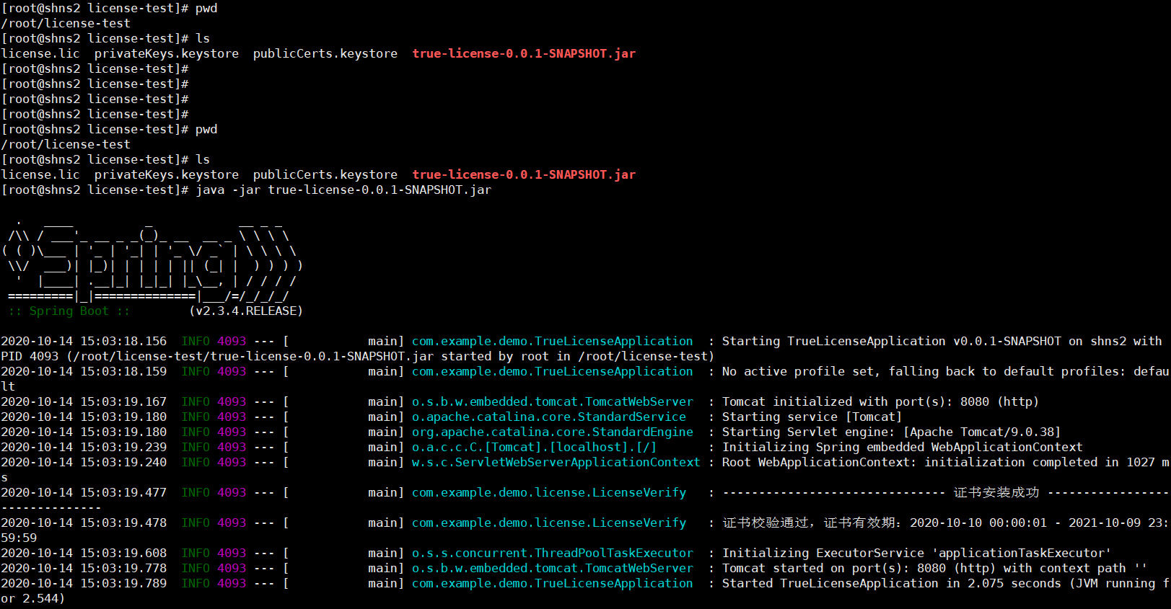Click 'TomcatWebServer' logger on the 15:03:19.167 line
The width and height of the screenshot is (1171, 609).
click(553, 402)
